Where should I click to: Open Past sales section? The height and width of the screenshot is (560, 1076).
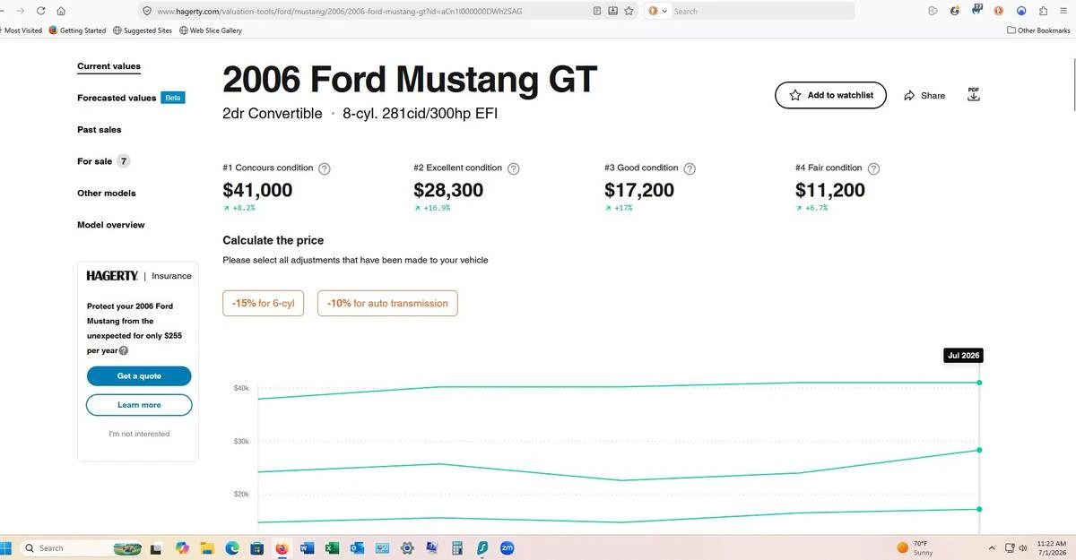[100, 130]
